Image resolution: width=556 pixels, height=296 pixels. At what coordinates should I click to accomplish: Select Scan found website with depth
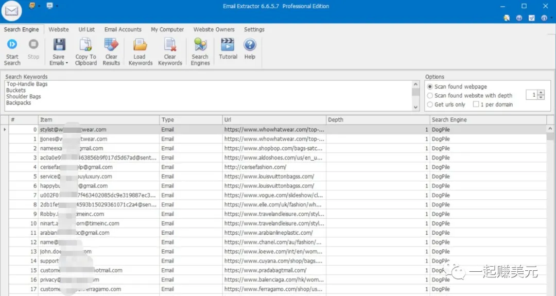(x=430, y=96)
